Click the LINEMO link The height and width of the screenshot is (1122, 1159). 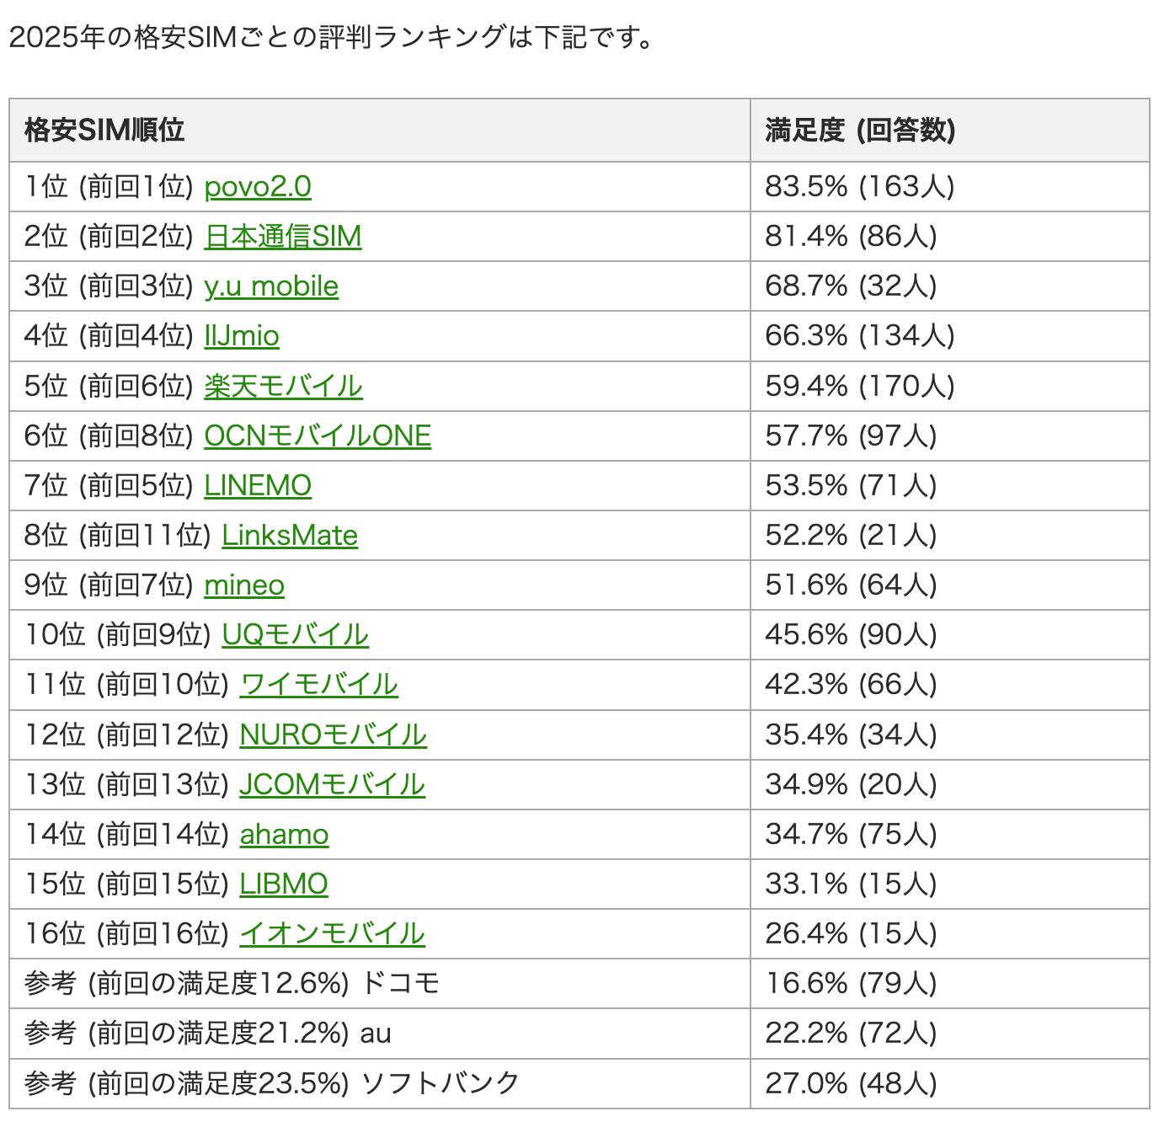[x=258, y=485]
